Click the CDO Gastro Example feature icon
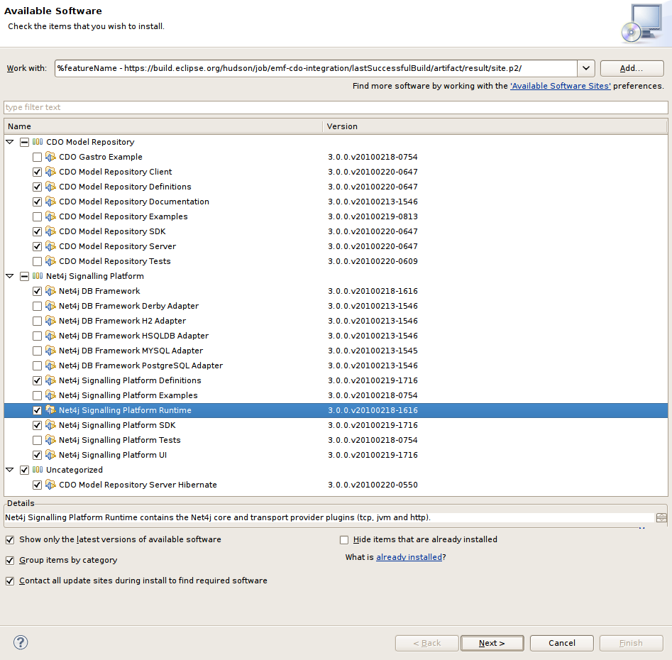Image resolution: width=672 pixels, height=660 pixels. click(x=50, y=157)
